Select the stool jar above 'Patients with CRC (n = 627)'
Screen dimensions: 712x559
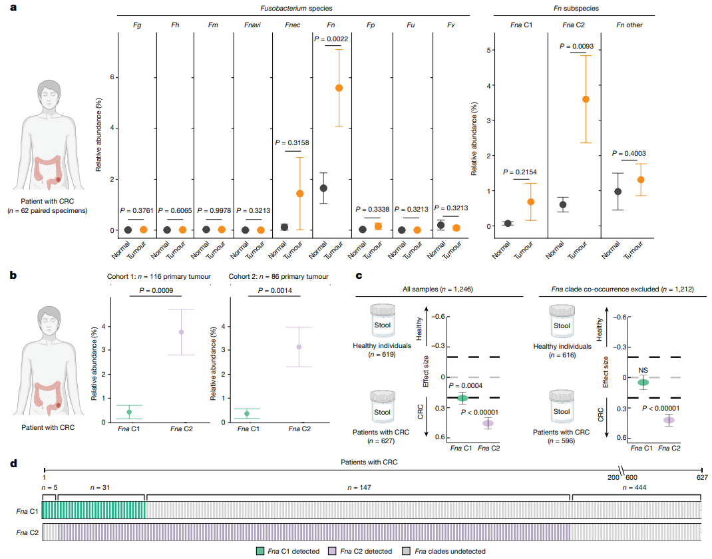click(x=383, y=408)
